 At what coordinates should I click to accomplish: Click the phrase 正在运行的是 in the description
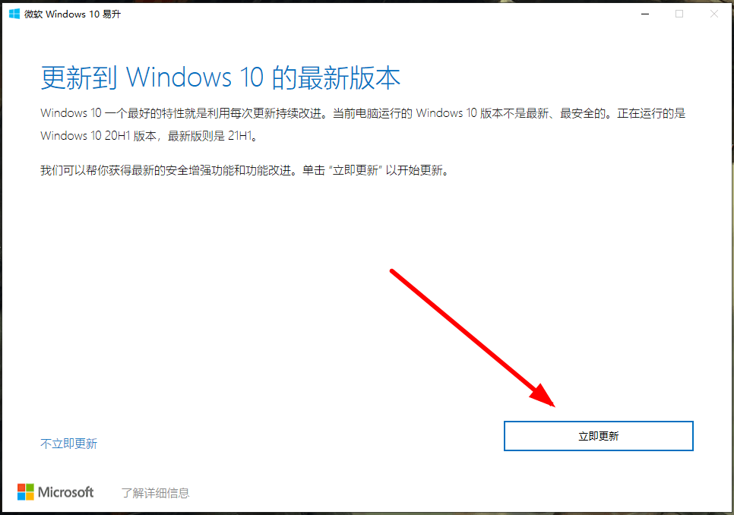651,113
